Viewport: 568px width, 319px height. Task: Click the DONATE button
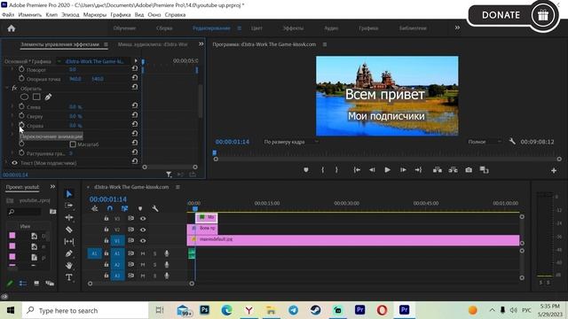(513, 16)
